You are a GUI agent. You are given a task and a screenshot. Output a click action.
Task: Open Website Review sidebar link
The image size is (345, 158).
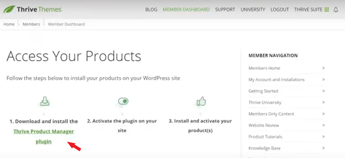[264, 125]
